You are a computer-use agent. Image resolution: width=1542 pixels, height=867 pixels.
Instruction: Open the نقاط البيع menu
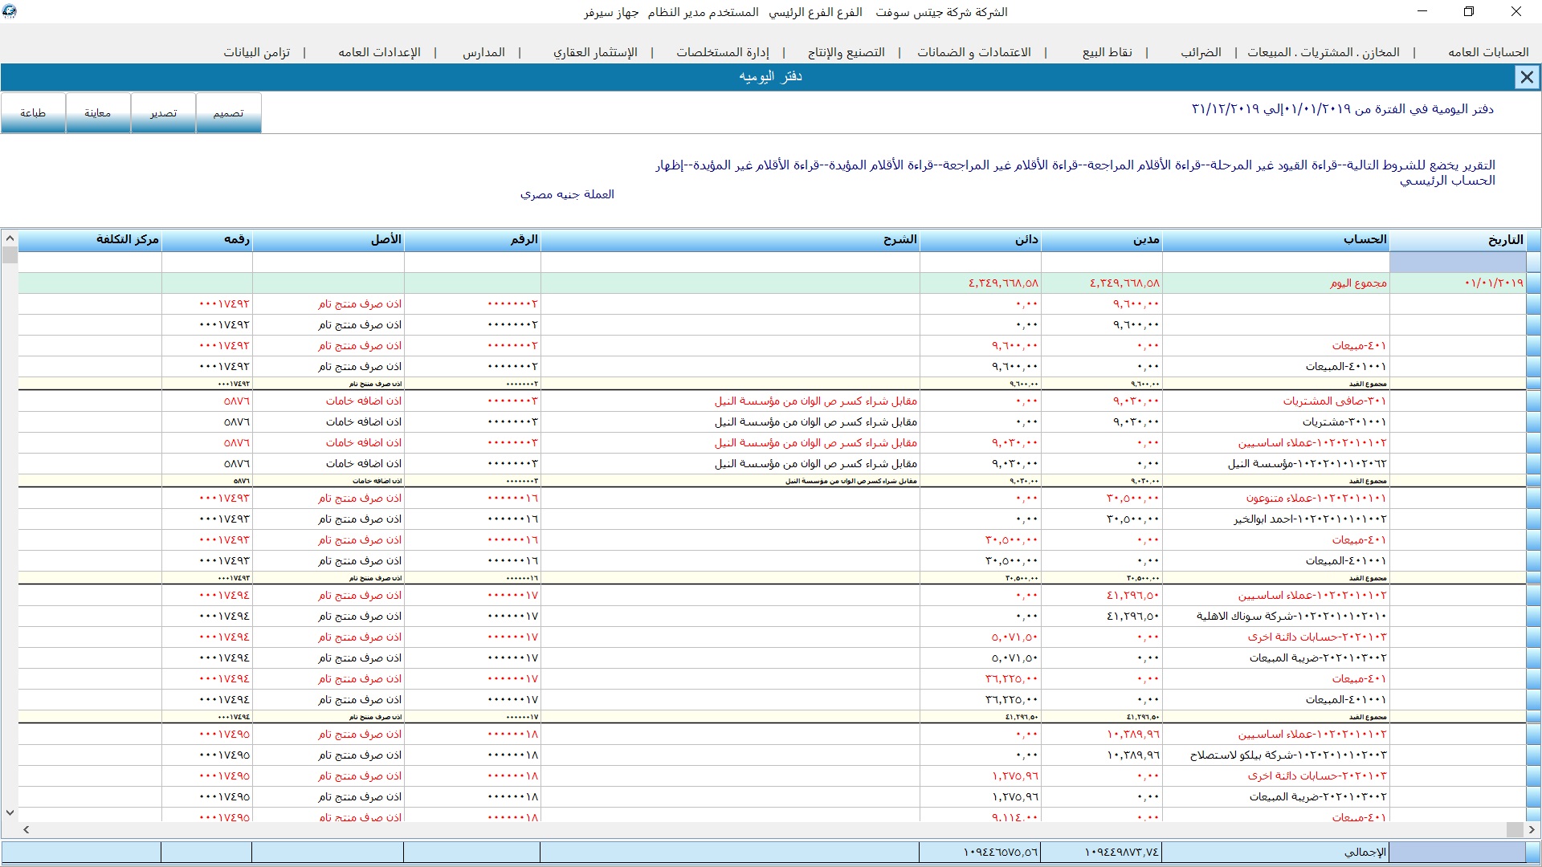pyautogui.click(x=1108, y=52)
